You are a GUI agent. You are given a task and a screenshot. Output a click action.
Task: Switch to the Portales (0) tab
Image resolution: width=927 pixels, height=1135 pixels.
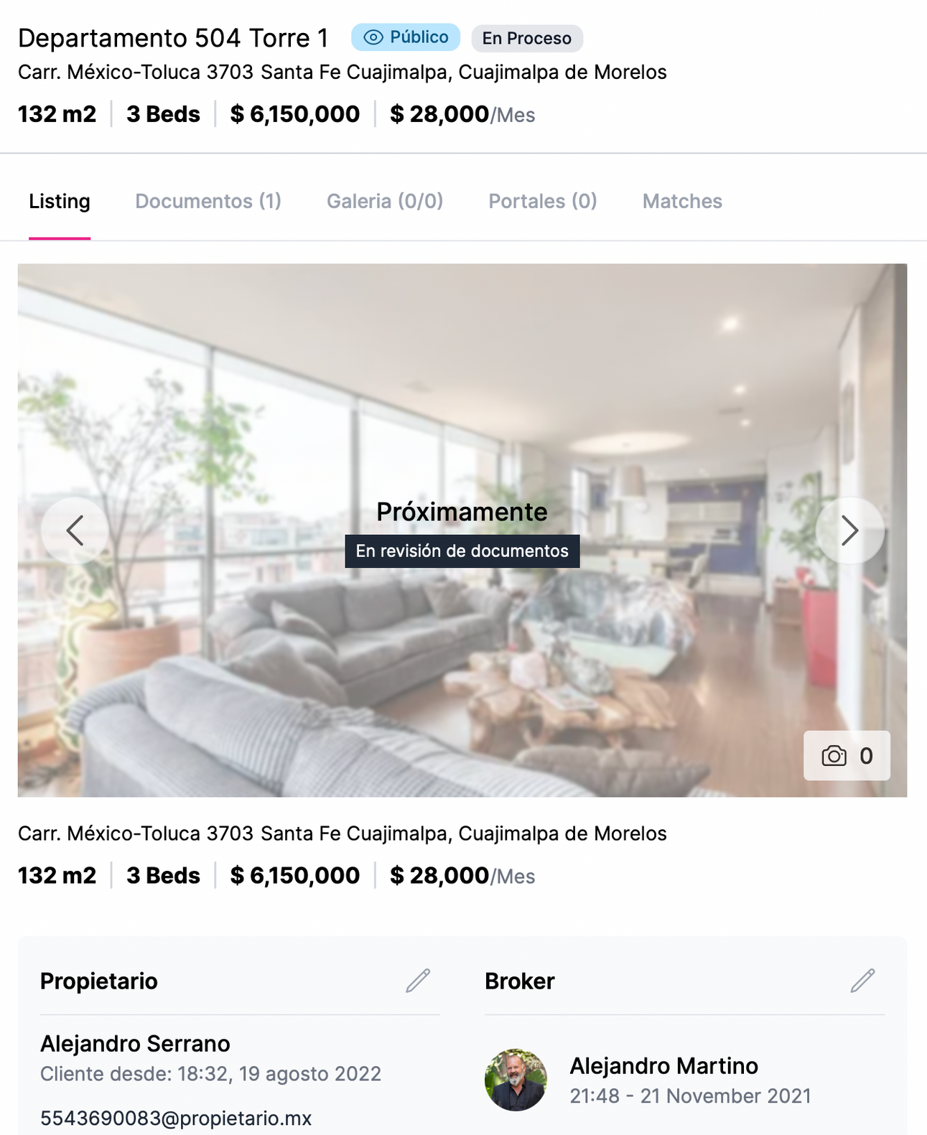543,201
